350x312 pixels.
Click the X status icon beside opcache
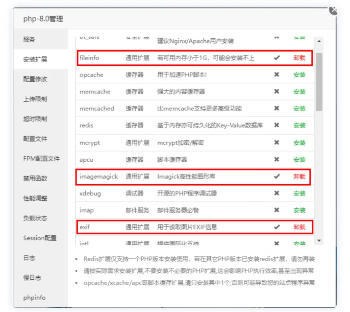pos(277,75)
